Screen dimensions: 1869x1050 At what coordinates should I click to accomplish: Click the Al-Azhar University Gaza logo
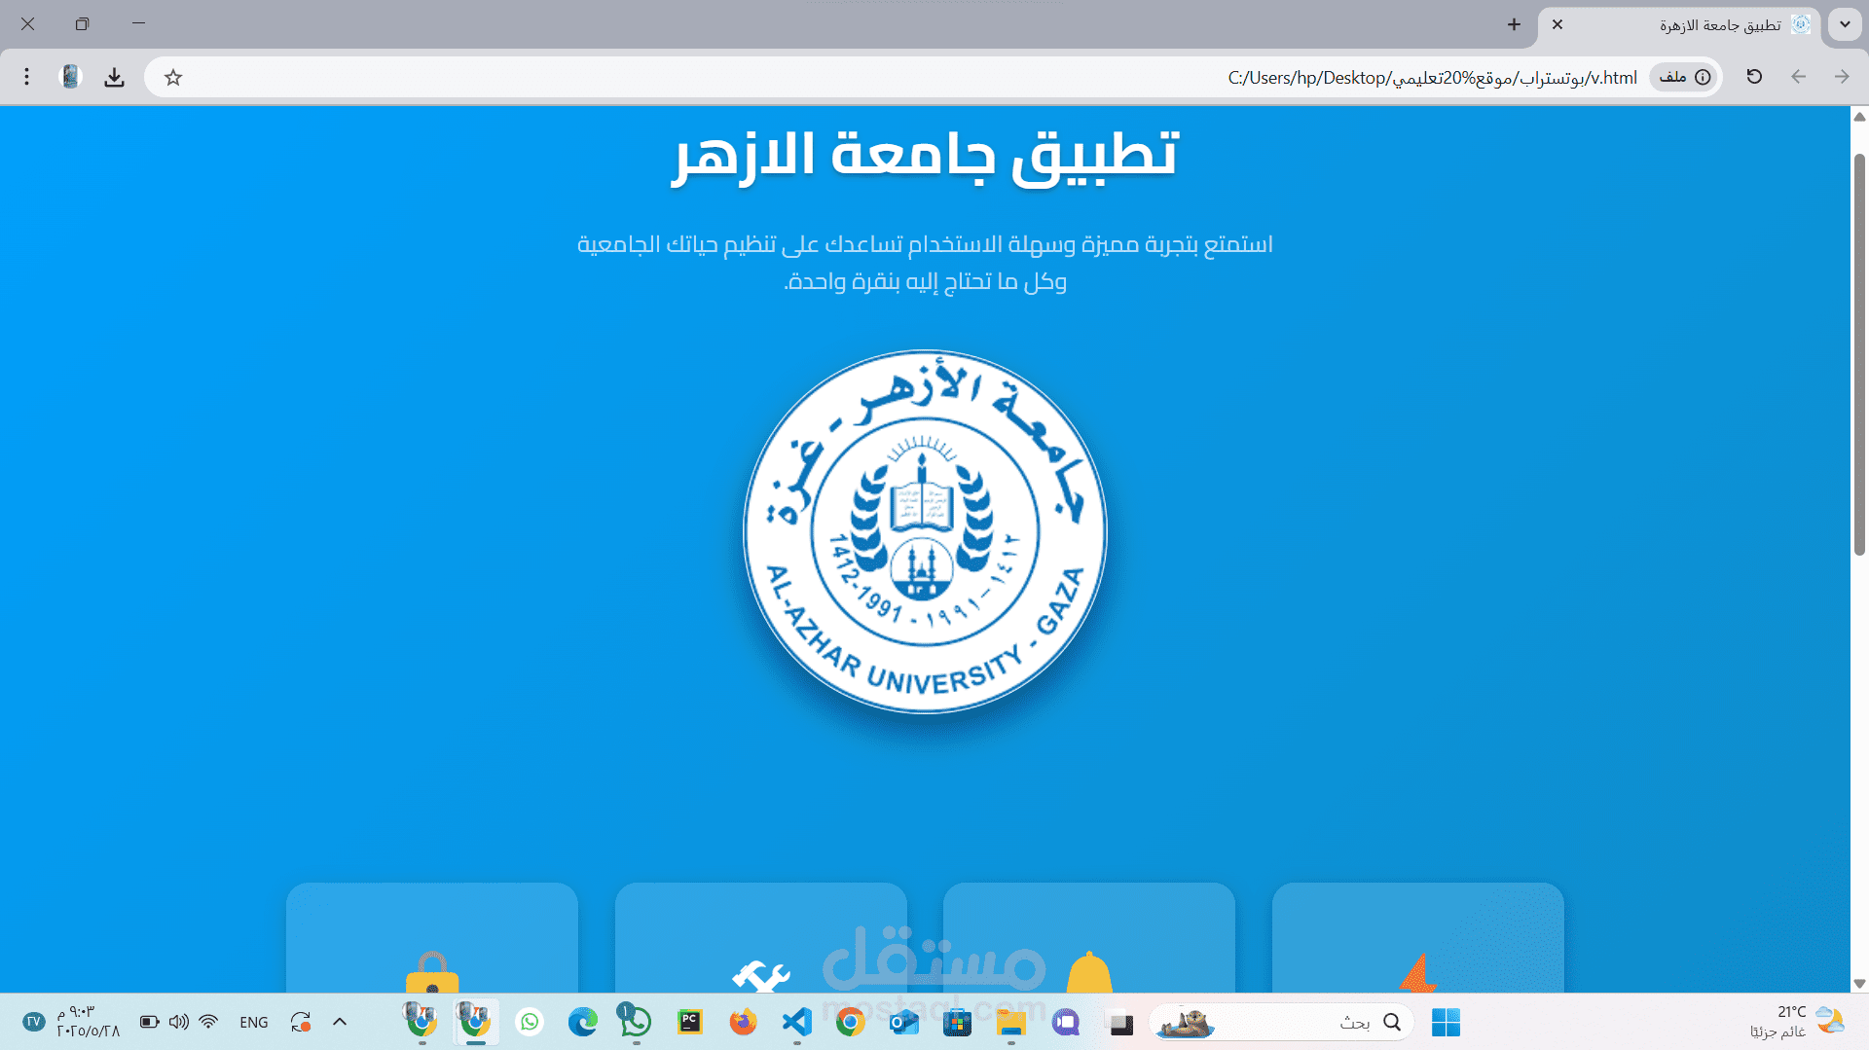(925, 531)
